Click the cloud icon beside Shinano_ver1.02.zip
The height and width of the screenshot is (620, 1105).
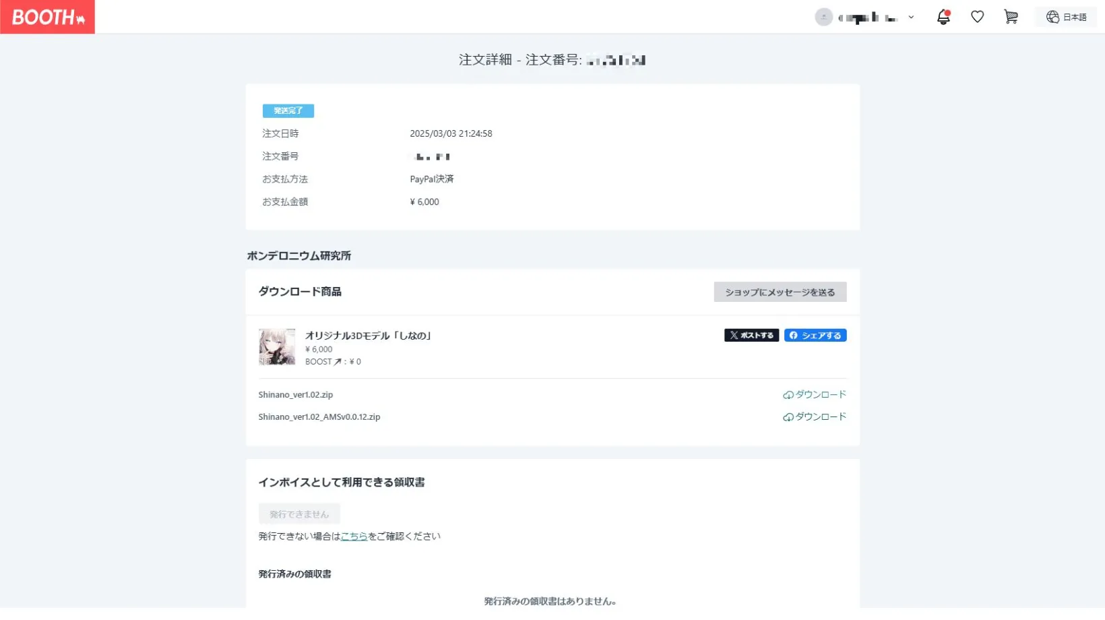[x=788, y=396]
